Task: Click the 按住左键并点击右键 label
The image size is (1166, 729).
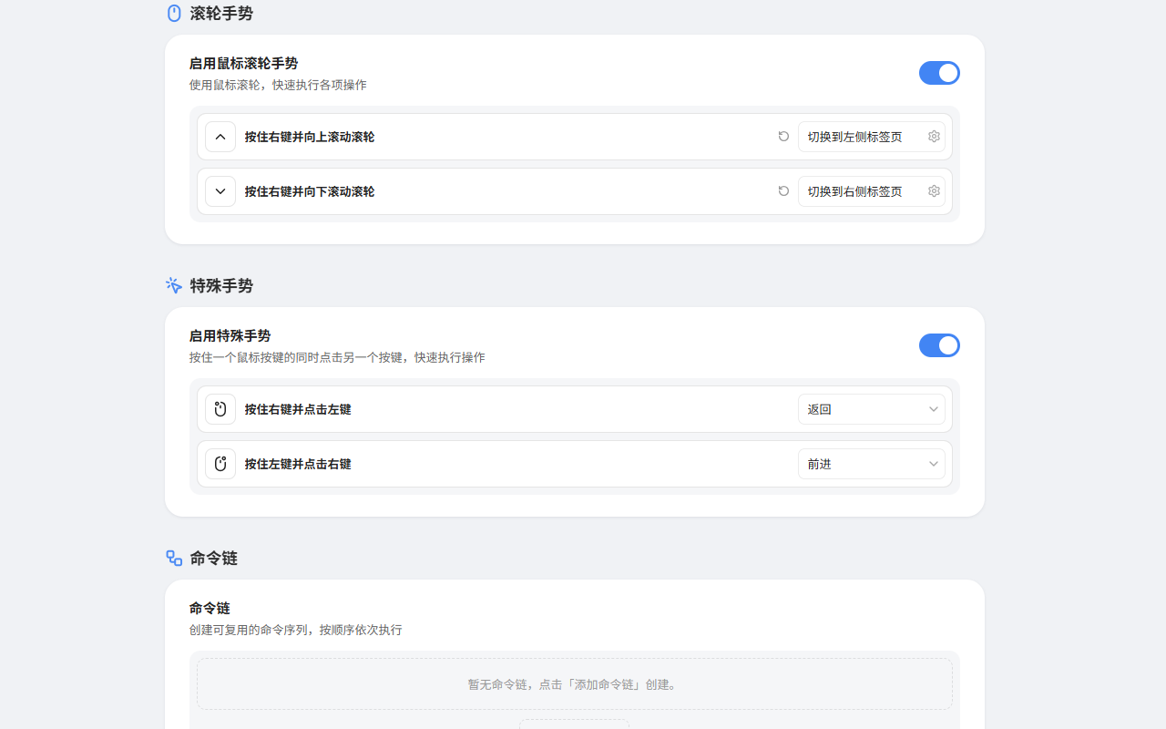Action: tap(298, 464)
